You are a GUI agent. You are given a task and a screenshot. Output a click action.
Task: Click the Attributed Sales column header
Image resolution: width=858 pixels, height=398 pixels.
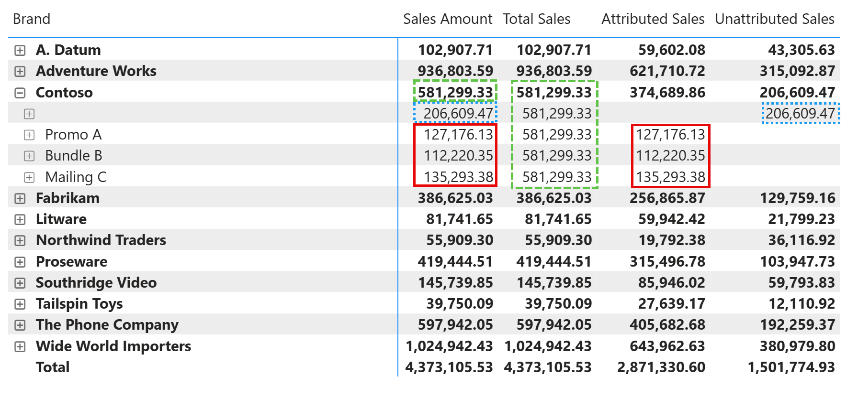pyautogui.click(x=653, y=19)
